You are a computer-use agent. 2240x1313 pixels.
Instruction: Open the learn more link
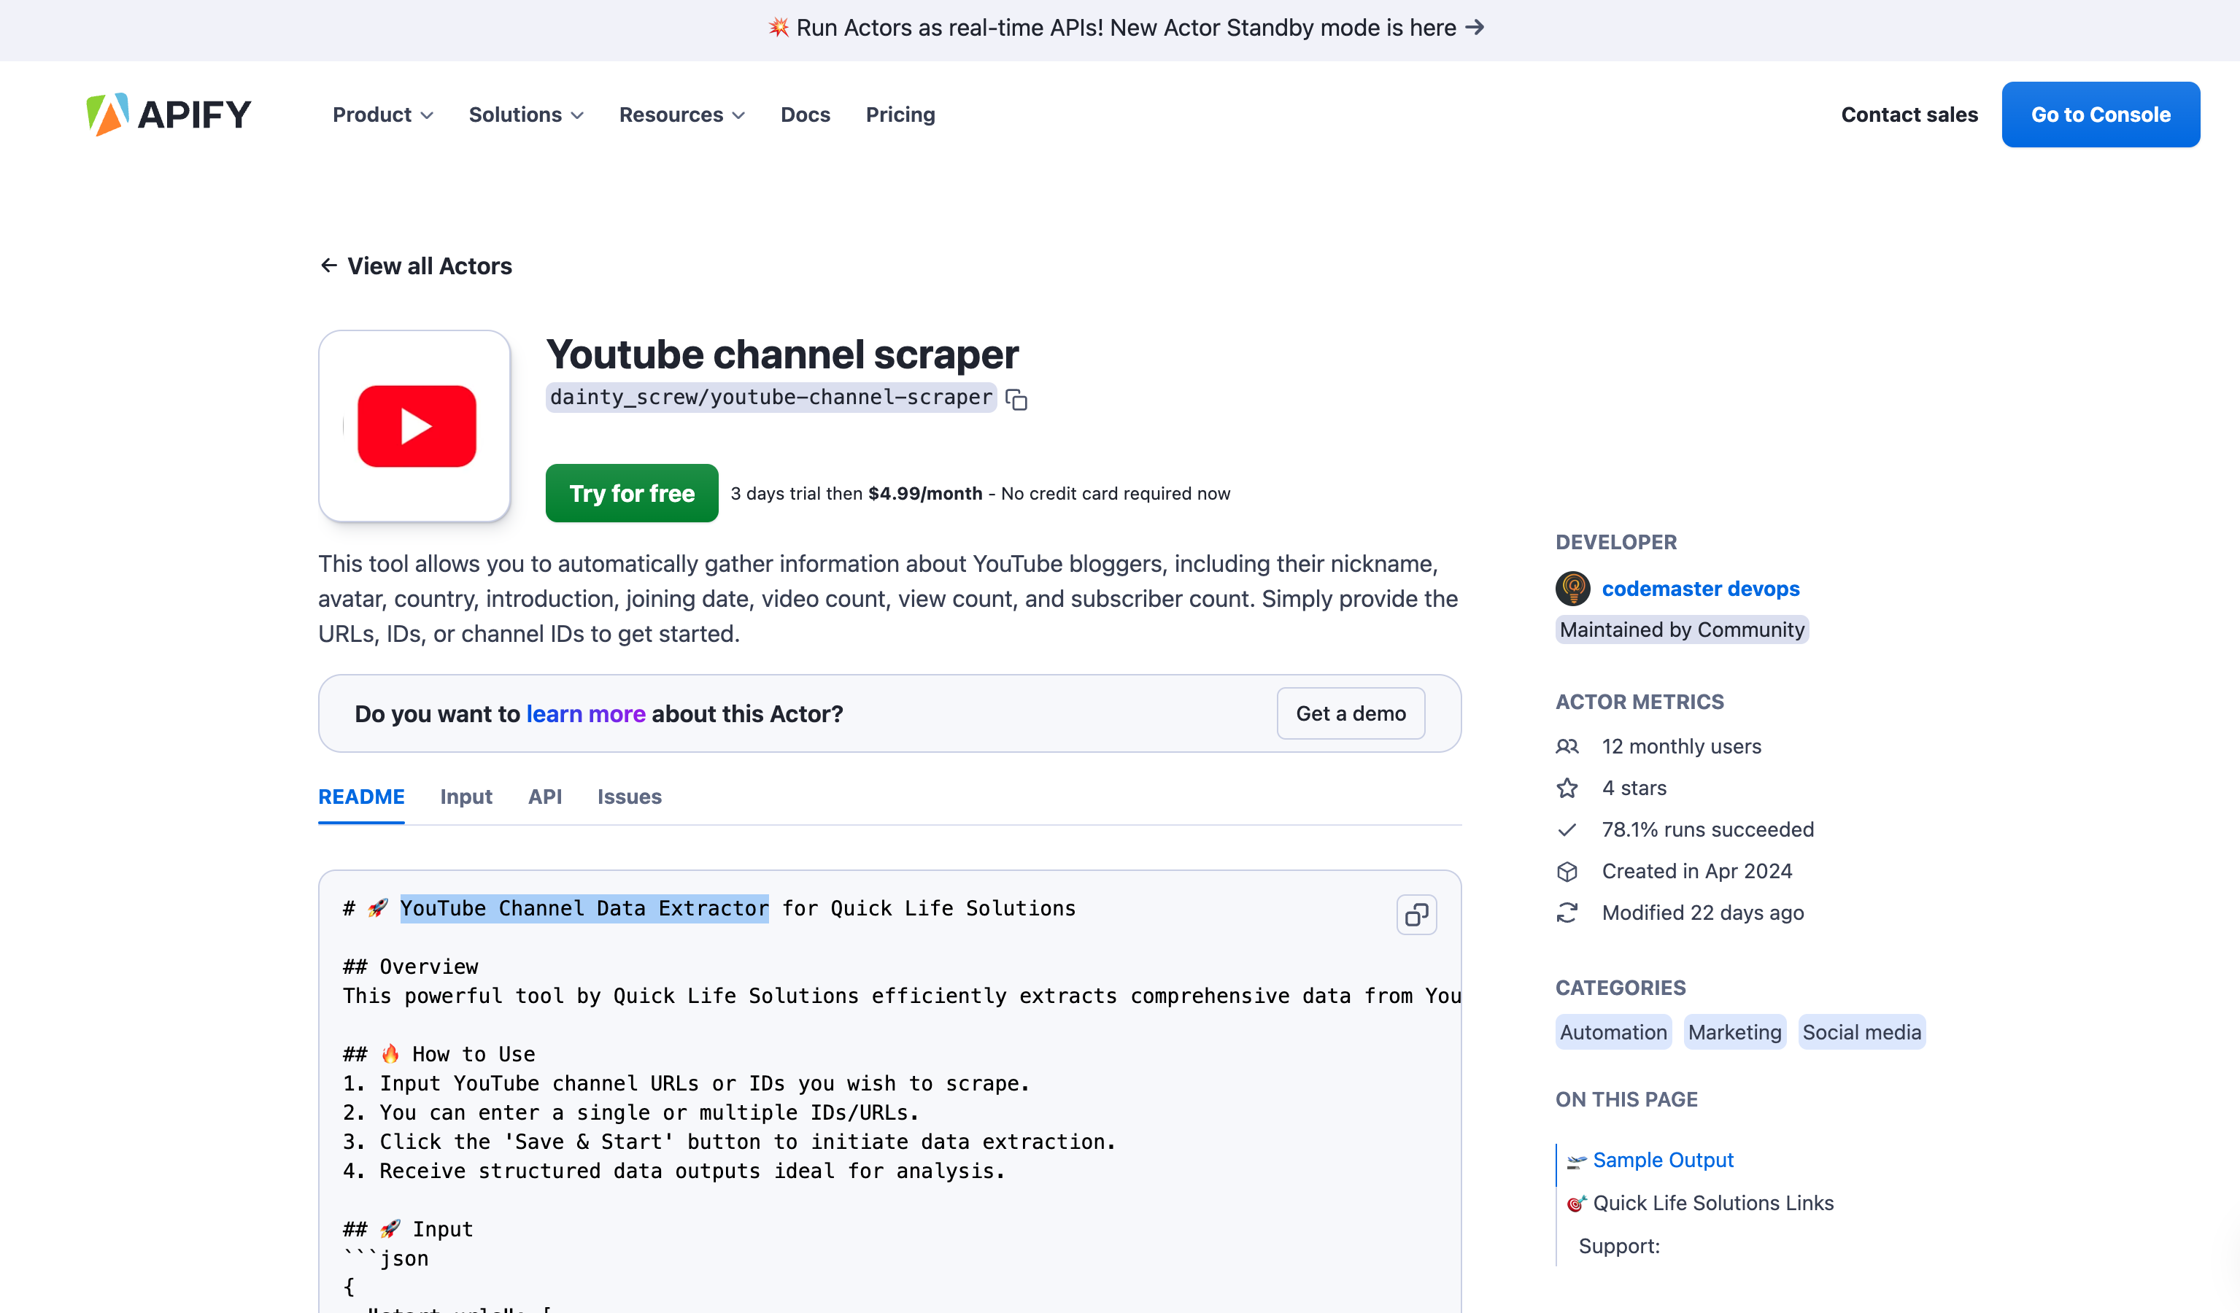click(x=586, y=713)
